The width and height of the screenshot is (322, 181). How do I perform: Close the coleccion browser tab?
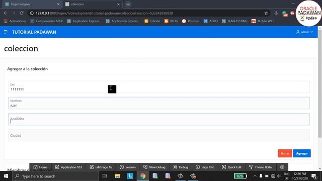pyautogui.click(x=118, y=4)
